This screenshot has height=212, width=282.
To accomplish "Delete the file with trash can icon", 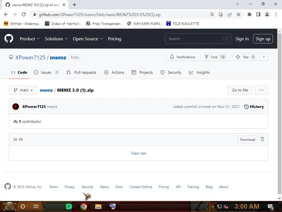I will [262, 139].
